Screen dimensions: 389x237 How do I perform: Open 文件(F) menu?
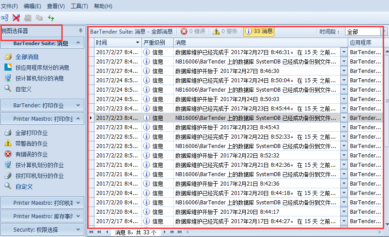point(9,6)
